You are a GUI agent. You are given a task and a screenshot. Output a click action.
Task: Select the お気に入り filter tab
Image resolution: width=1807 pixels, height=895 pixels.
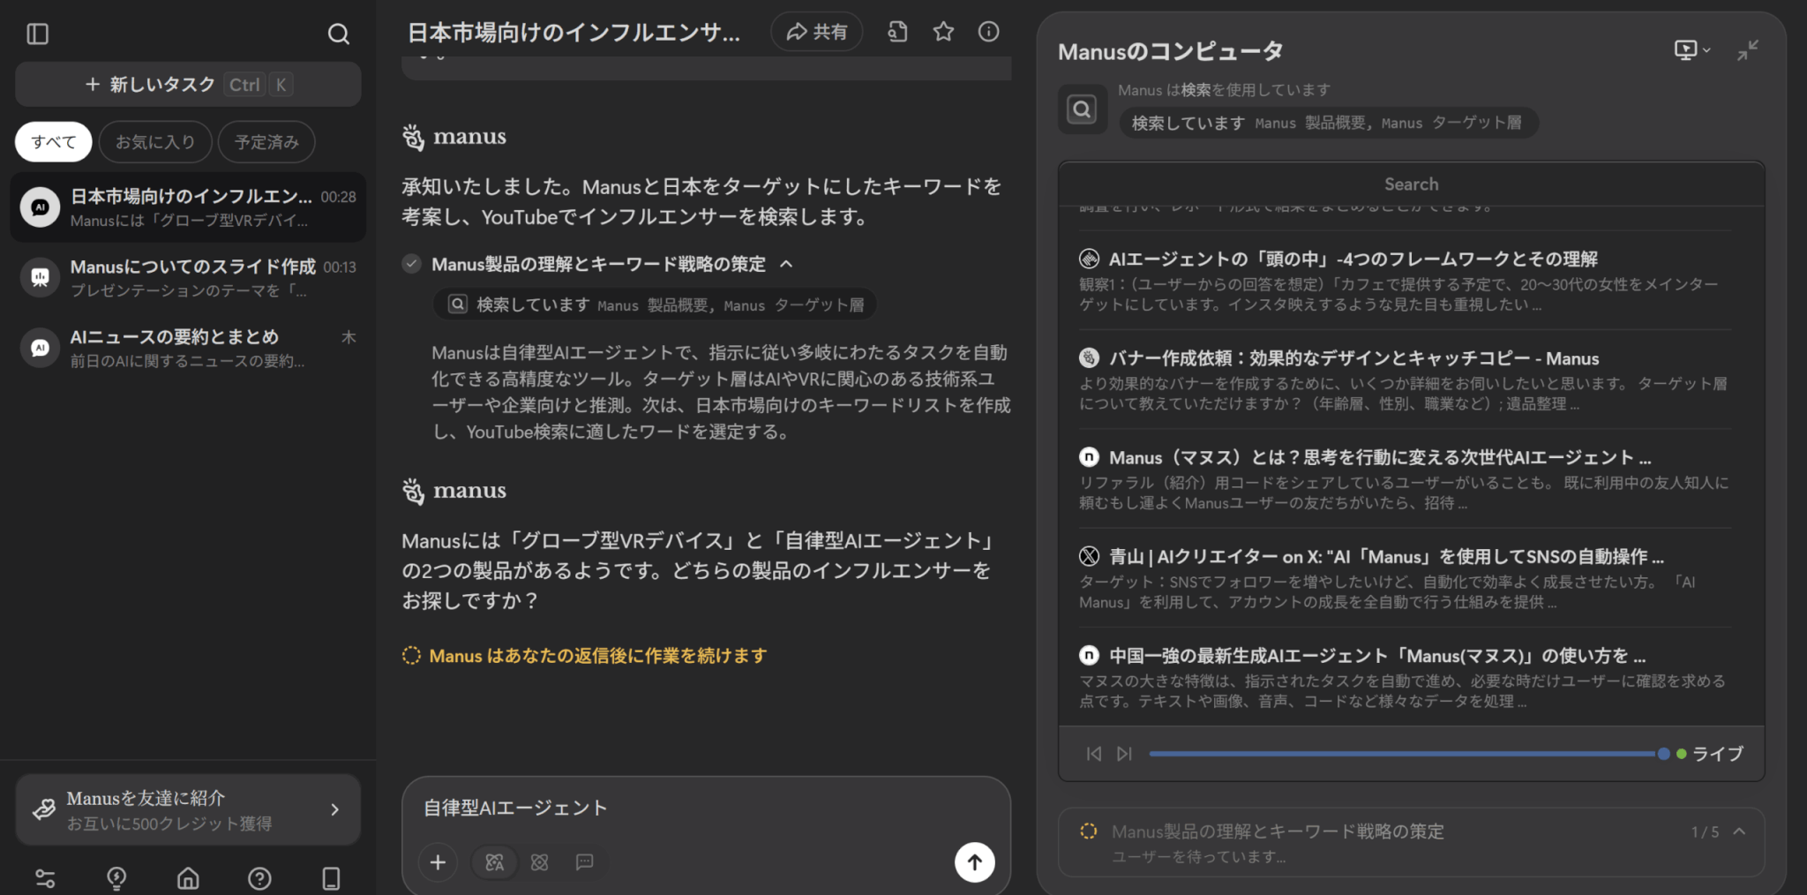click(155, 142)
